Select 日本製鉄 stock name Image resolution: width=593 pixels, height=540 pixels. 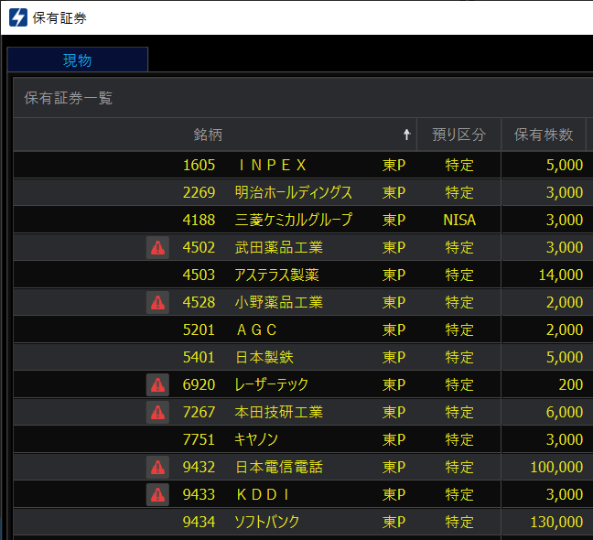coord(264,357)
